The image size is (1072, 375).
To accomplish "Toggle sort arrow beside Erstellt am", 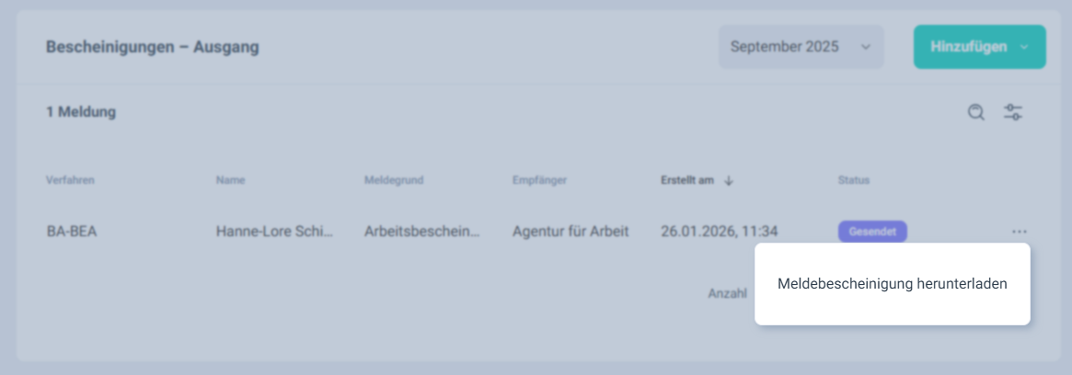I will click(728, 180).
